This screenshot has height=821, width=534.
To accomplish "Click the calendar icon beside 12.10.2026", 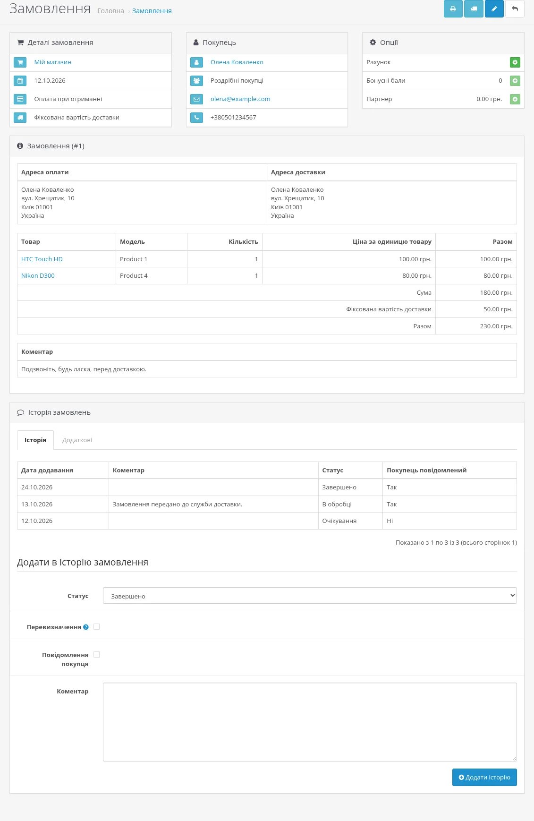I will 20,81.
